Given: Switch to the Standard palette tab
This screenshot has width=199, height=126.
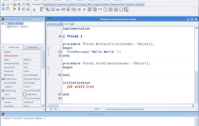Looking at the screenshot, I should point(37,4).
